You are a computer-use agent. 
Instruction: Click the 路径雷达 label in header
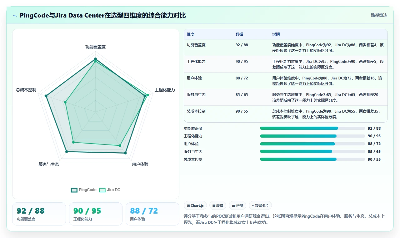(x=379, y=15)
